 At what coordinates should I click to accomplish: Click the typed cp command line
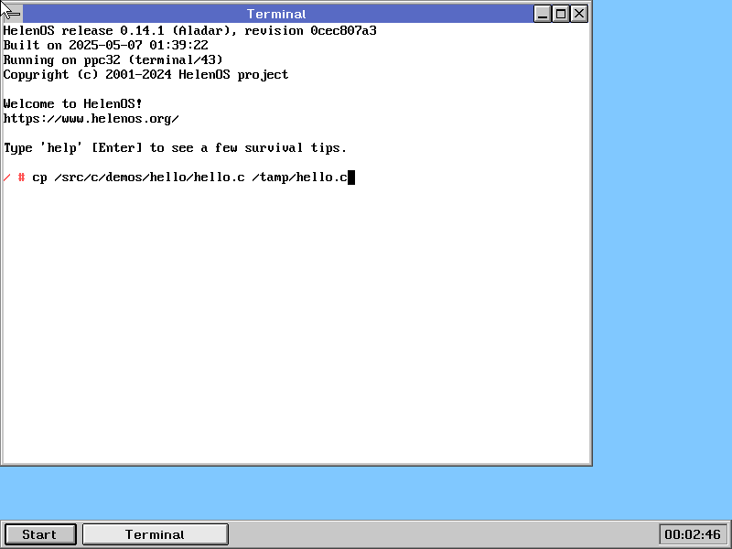(x=189, y=178)
